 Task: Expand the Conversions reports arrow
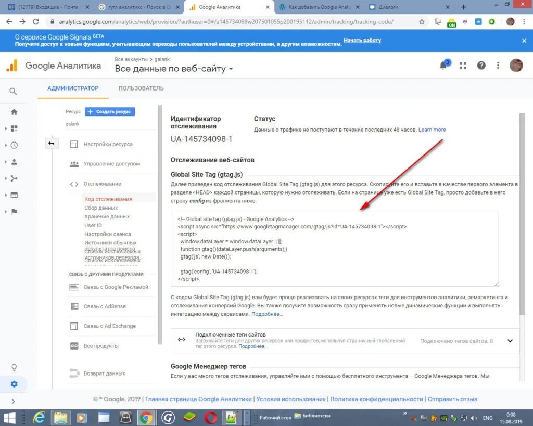(x=6, y=212)
